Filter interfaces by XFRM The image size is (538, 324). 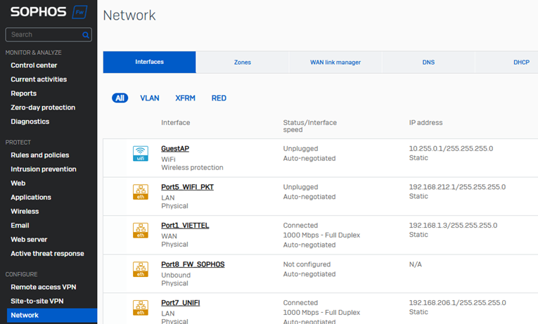tap(186, 98)
